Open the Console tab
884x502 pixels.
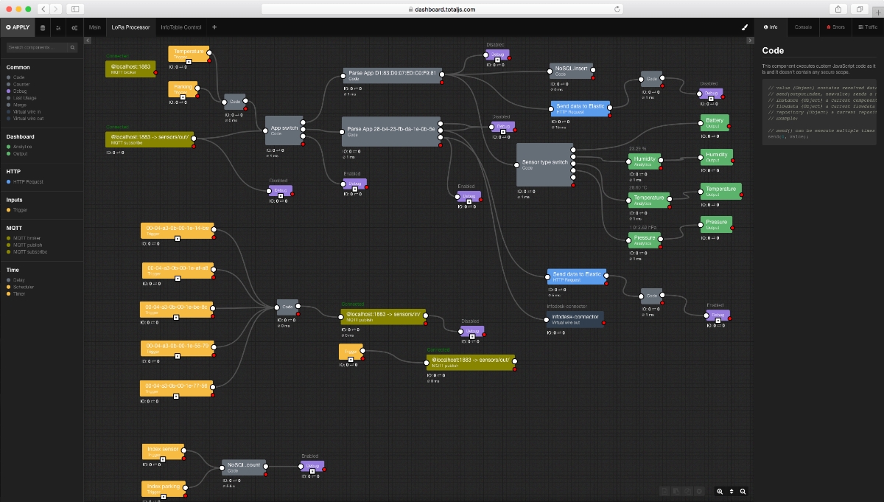click(804, 27)
